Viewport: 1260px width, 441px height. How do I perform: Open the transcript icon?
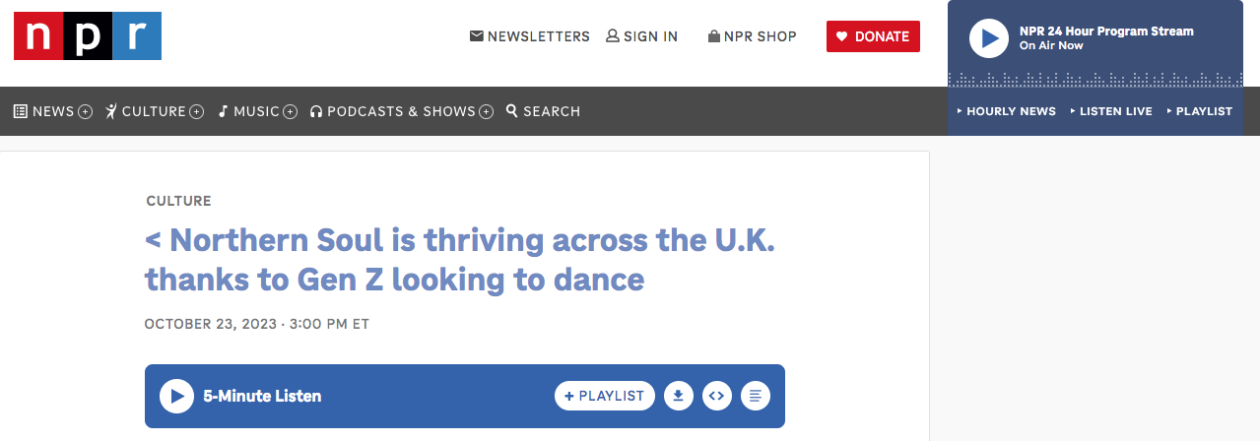[x=756, y=396]
